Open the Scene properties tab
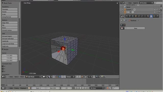This screenshot has width=163, height=92. tap(130, 16)
